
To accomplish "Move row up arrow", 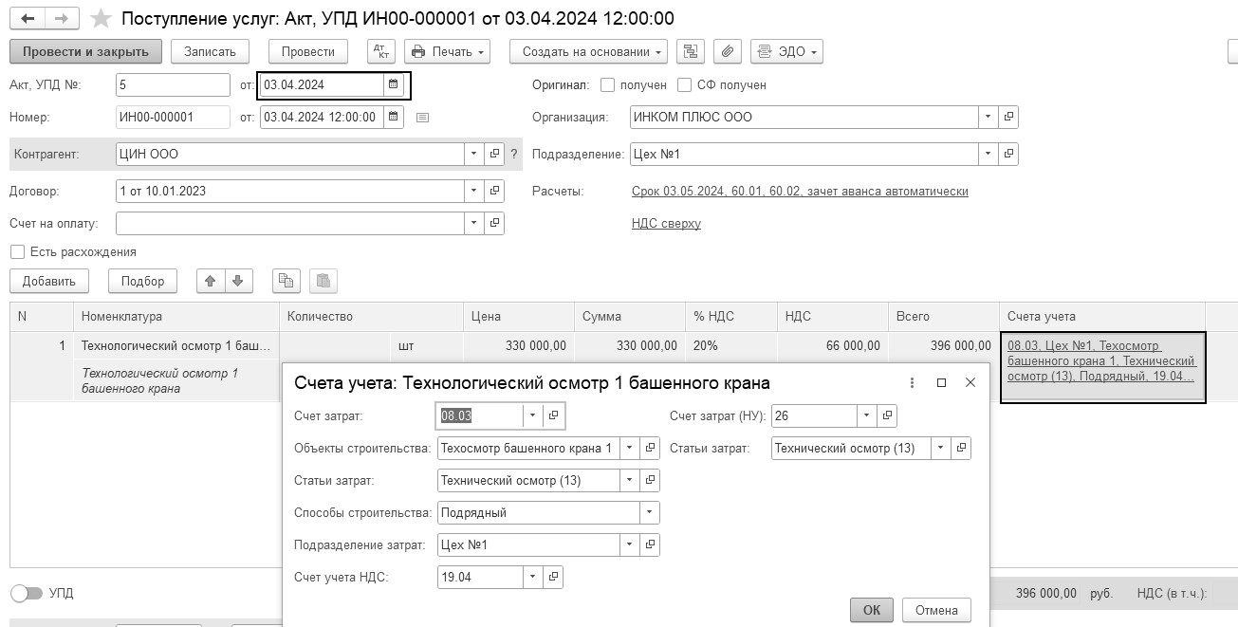I will (x=211, y=281).
